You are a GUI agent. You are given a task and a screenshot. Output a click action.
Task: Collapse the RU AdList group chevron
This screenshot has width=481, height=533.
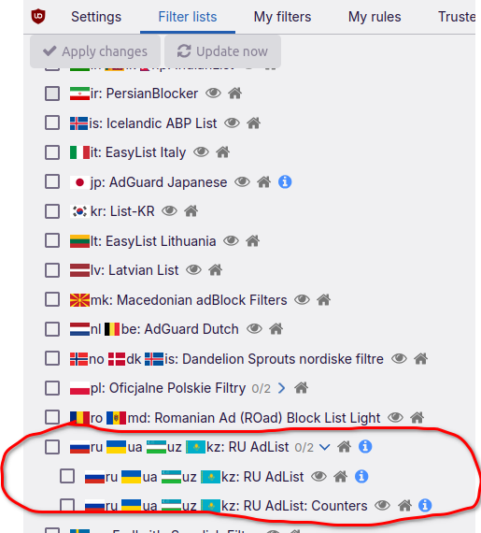tap(325, 447)
